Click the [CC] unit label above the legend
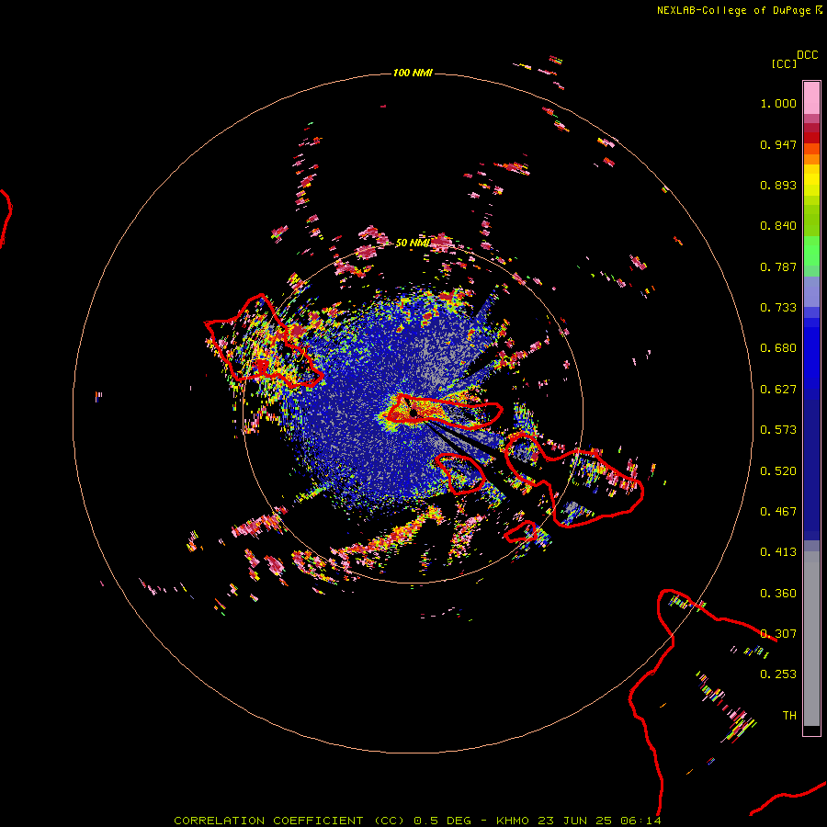 (784, 63)
